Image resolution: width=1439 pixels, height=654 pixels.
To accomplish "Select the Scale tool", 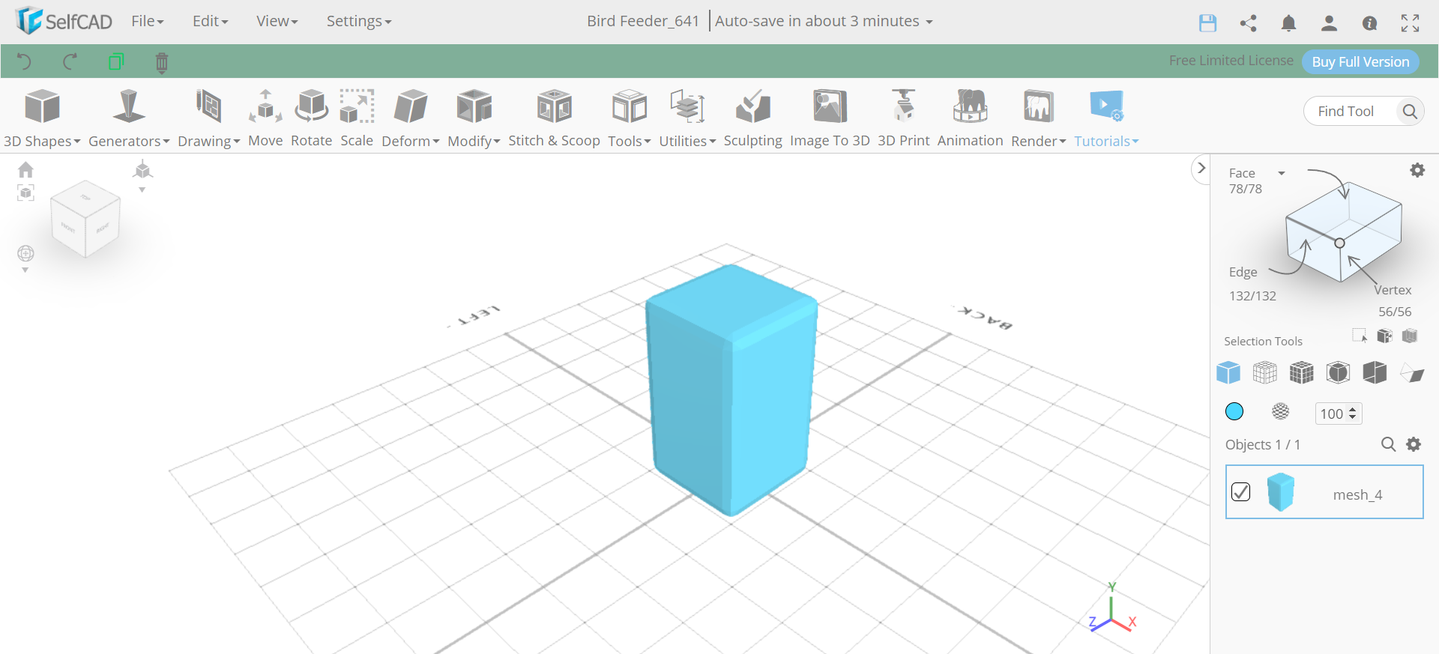I will coord(357,118).
